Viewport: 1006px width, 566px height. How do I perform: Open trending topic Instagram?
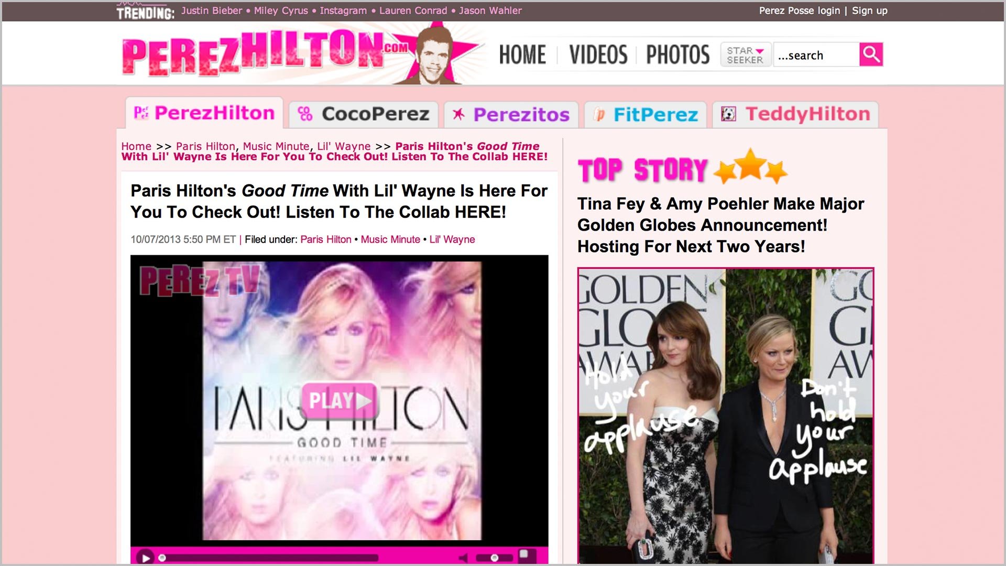point(343,10)
